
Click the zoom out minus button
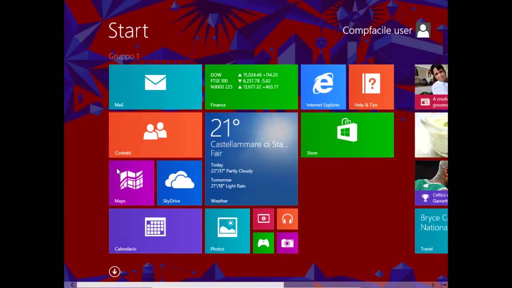click(x=444, y=285)
